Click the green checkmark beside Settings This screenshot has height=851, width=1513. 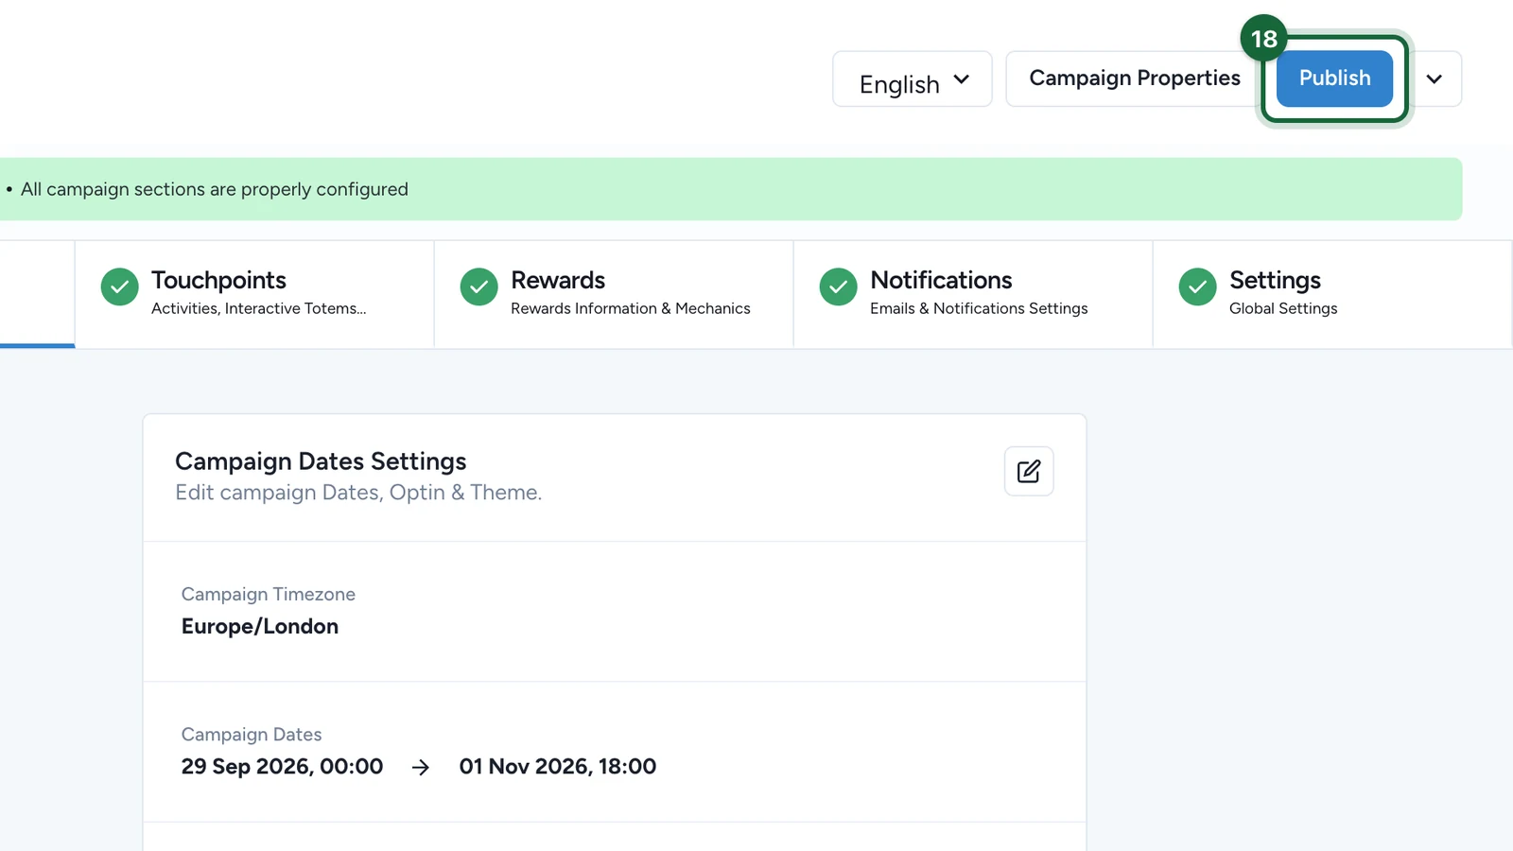tap(1197, 287)
